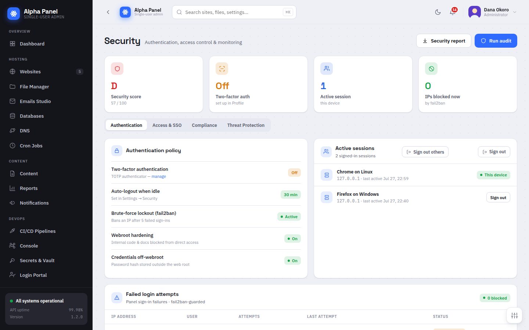
Task: Open notification bell with 14 badge
Action: tap(453, 12)
